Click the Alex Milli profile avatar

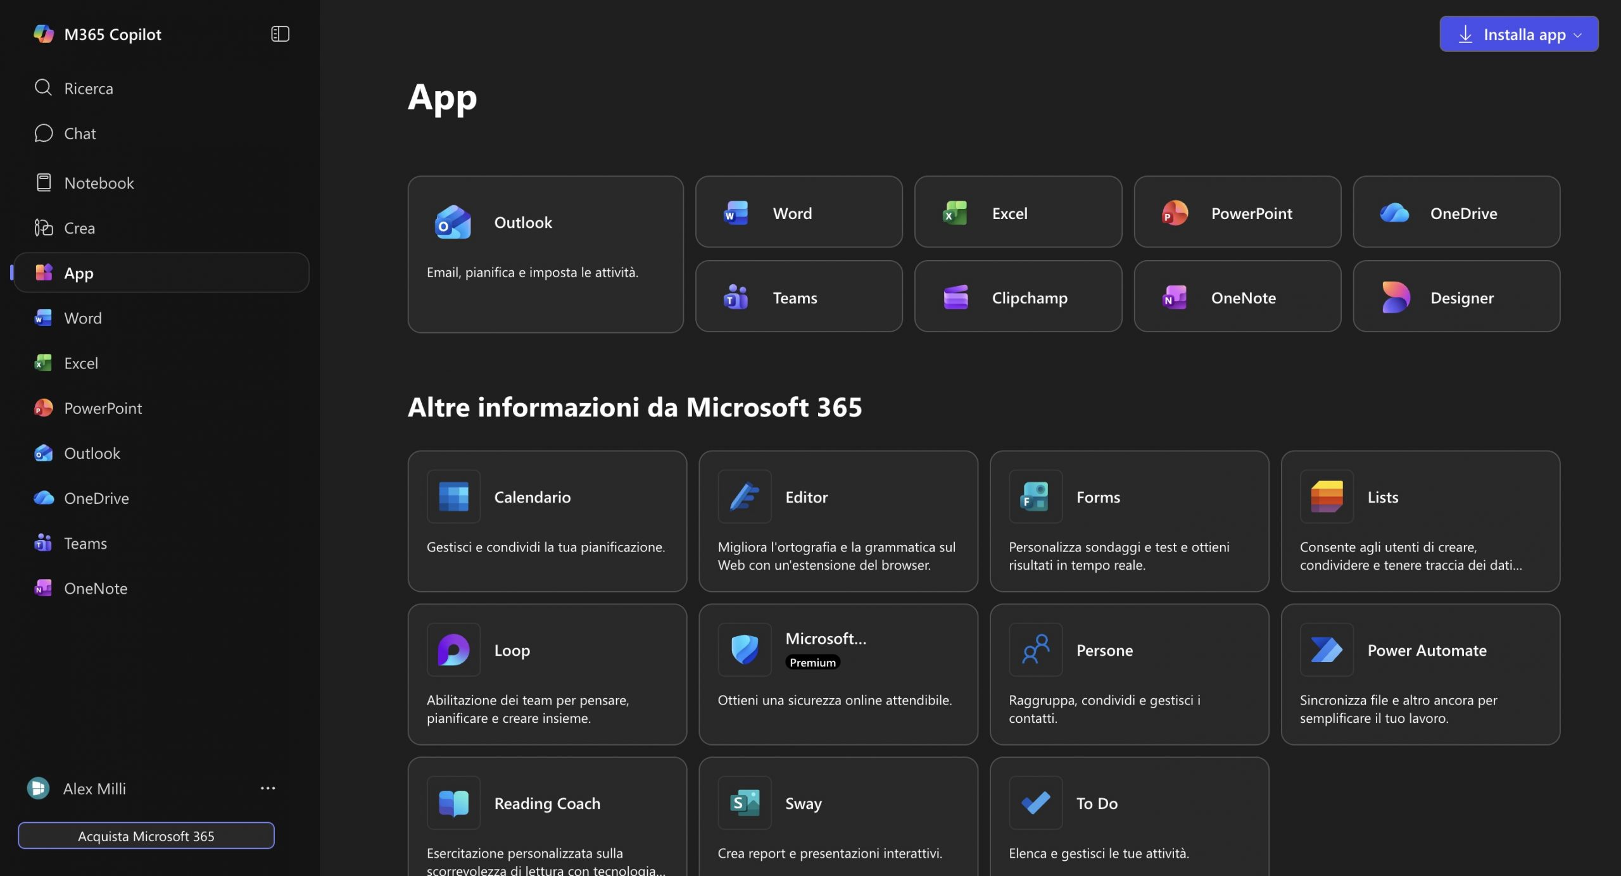[x=37, y=788]
